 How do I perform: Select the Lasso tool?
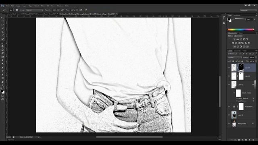[2, 25]
